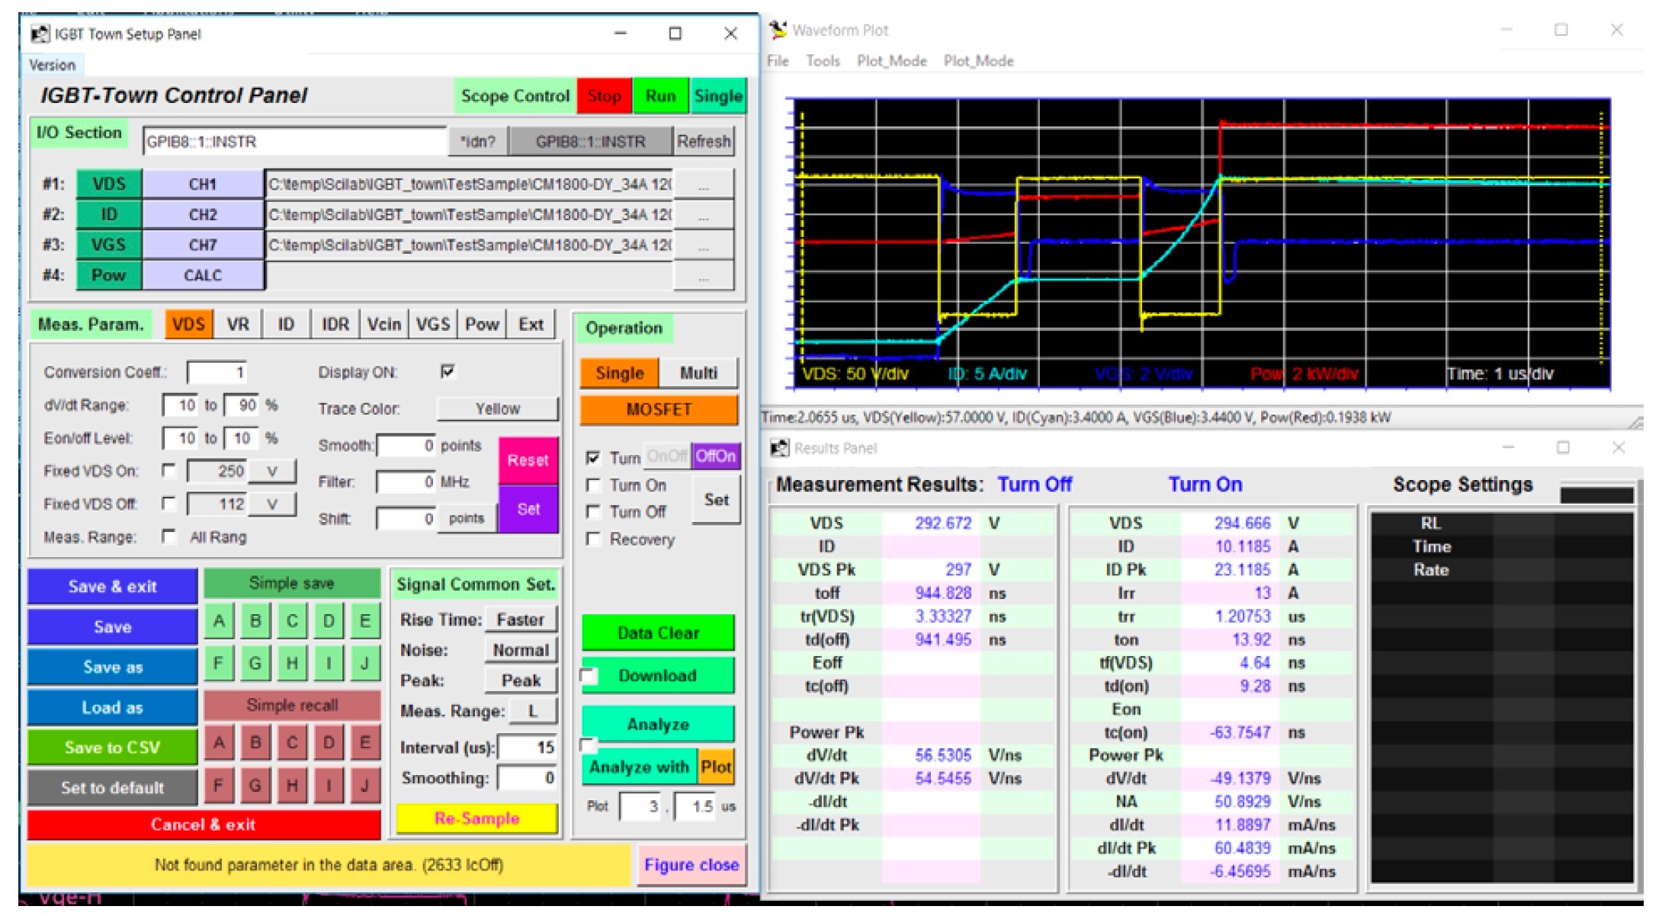Viewport: 1662px width, 919px height.
Task: Click orange Plot button beside Analyze with
Action: 716,767
